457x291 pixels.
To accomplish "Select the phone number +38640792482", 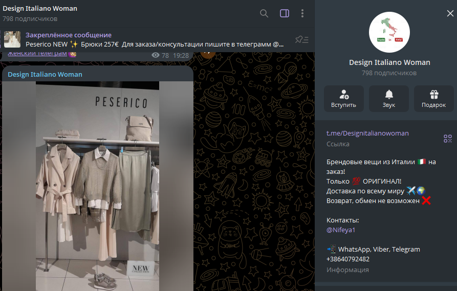I will point(347,259).
